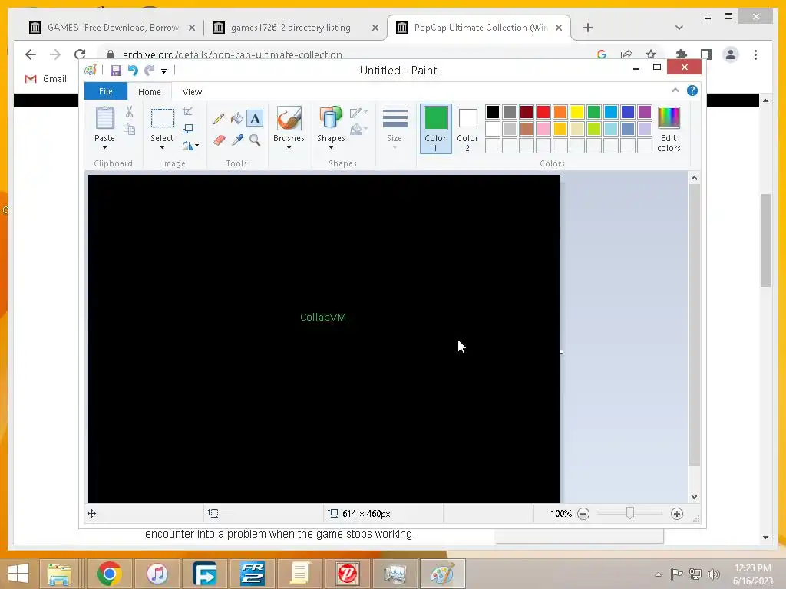Viewport: 786px width, 589px height.
Task: Select PopCap Ultimate Collection browser tab
Action: [x=481, y=28]
